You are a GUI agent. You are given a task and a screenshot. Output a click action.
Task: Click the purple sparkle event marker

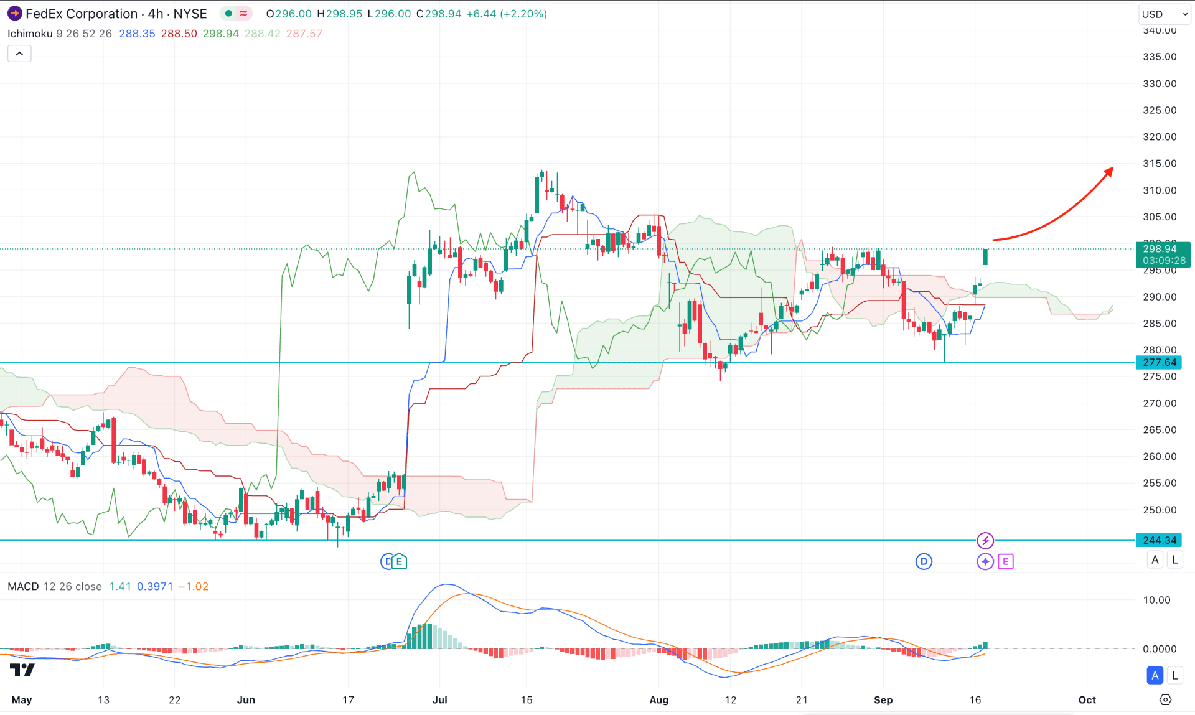pyautogui.click(x=985, y=561)
